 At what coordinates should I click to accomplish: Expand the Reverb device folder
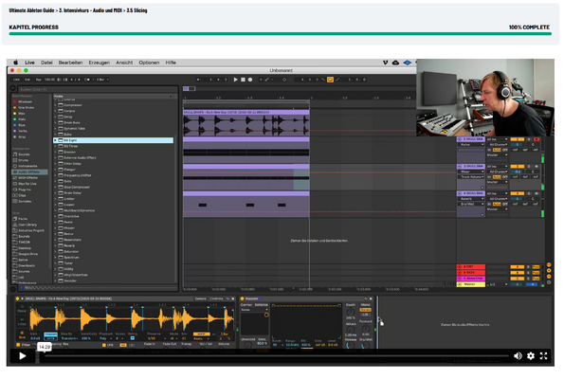55,245
